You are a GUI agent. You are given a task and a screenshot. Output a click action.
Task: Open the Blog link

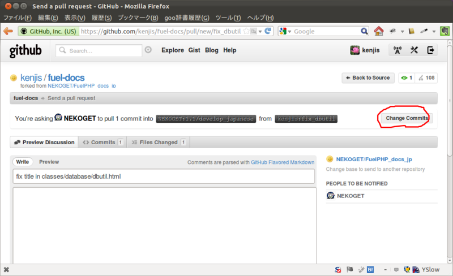211,50
